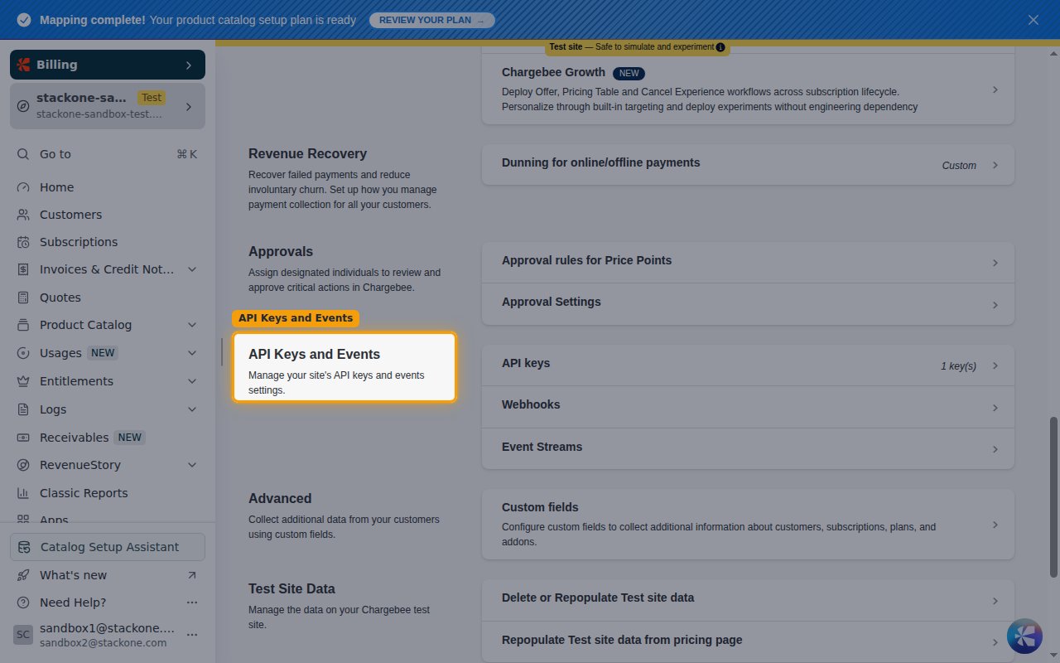Click the Home icon in sidebar

(23, 187)
